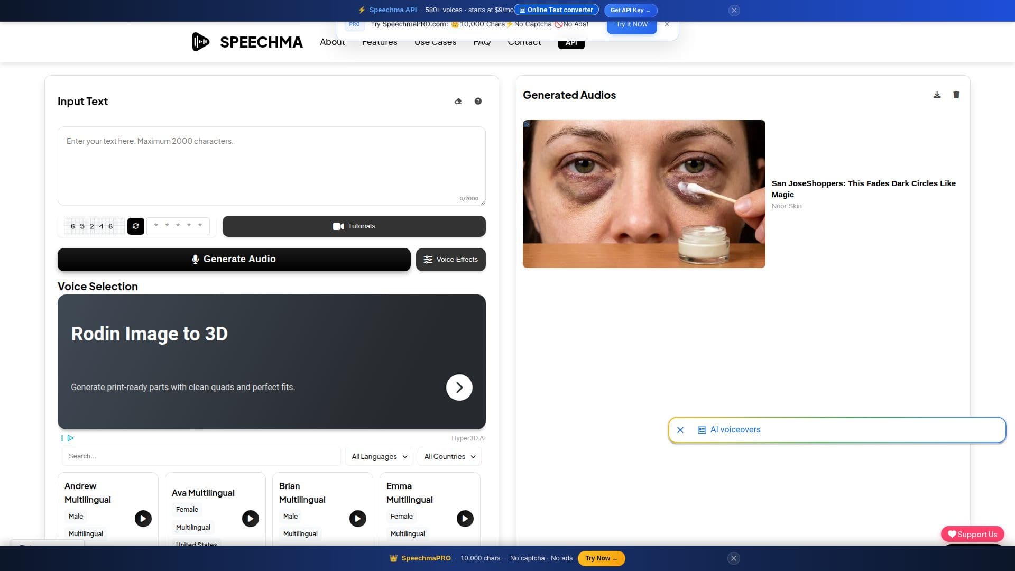This screenshot has height=571, width=1015.
Task: Click the Generate Audio button
Action: [234, 260]
